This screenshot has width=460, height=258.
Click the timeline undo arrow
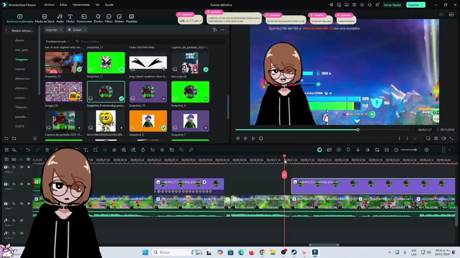(x=28, y=150)
